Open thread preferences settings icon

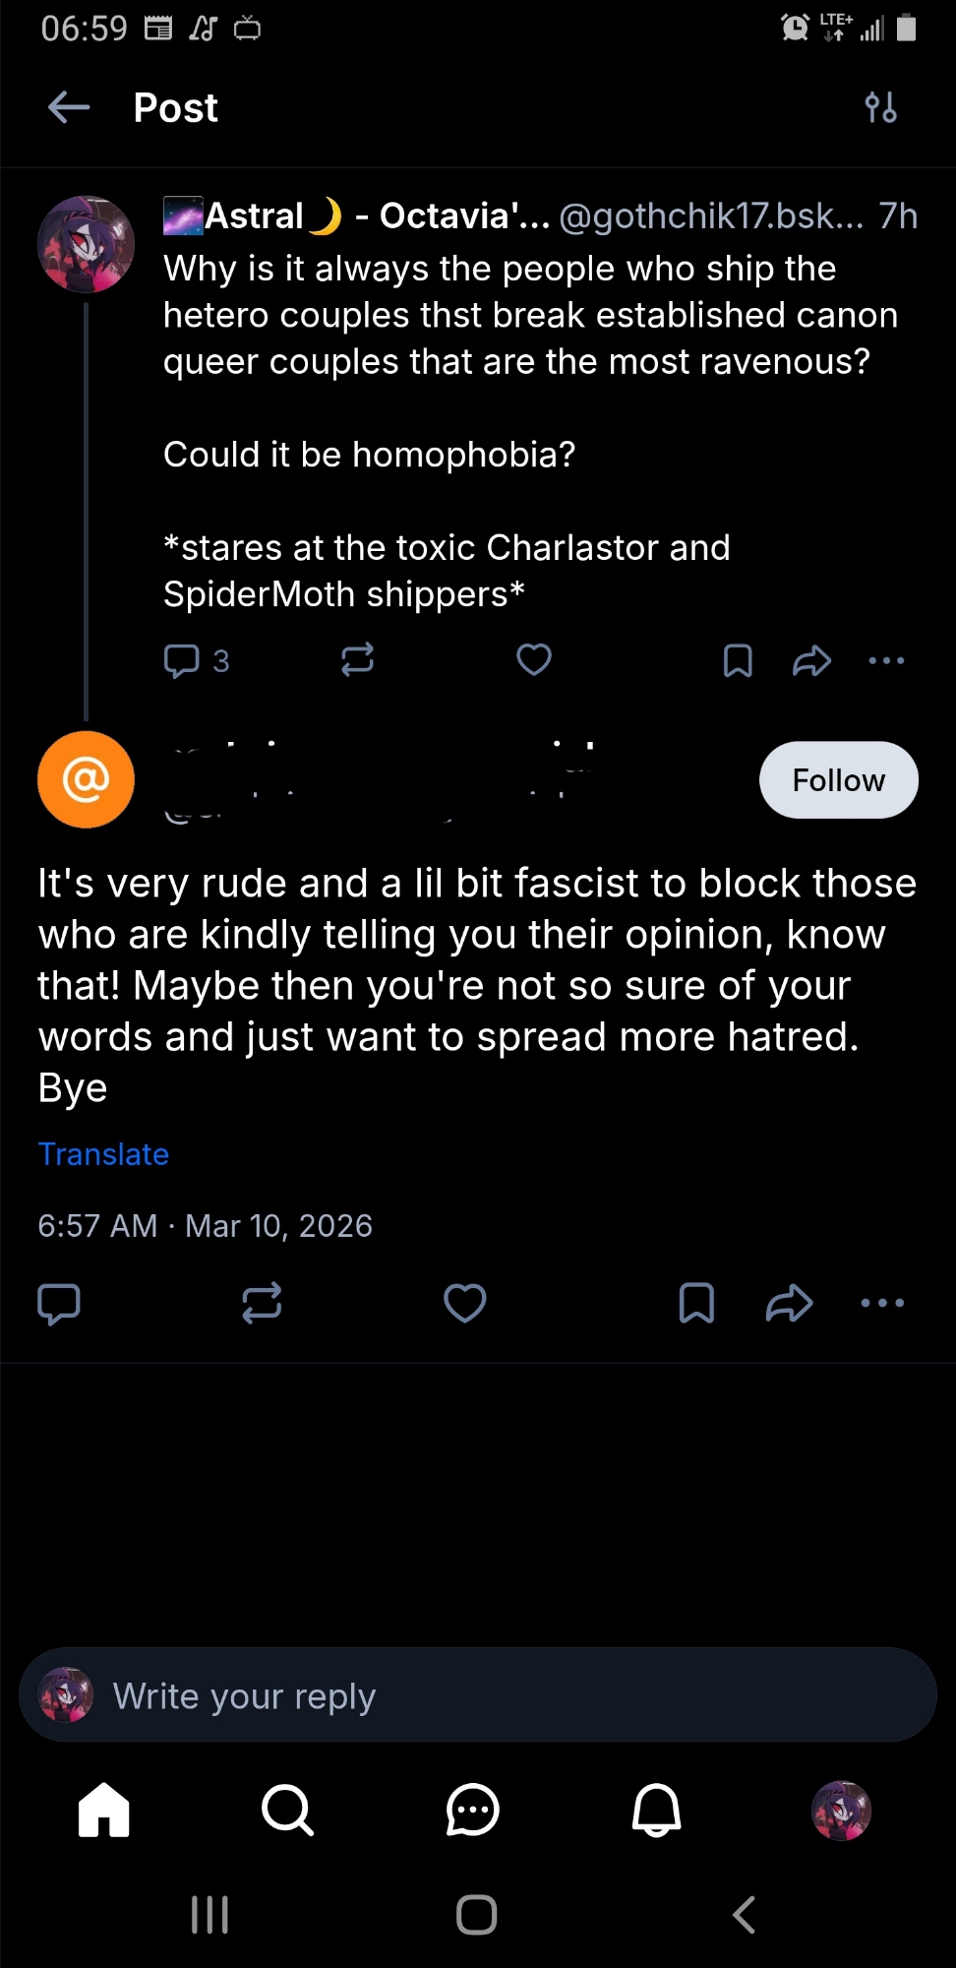point(880,107)
